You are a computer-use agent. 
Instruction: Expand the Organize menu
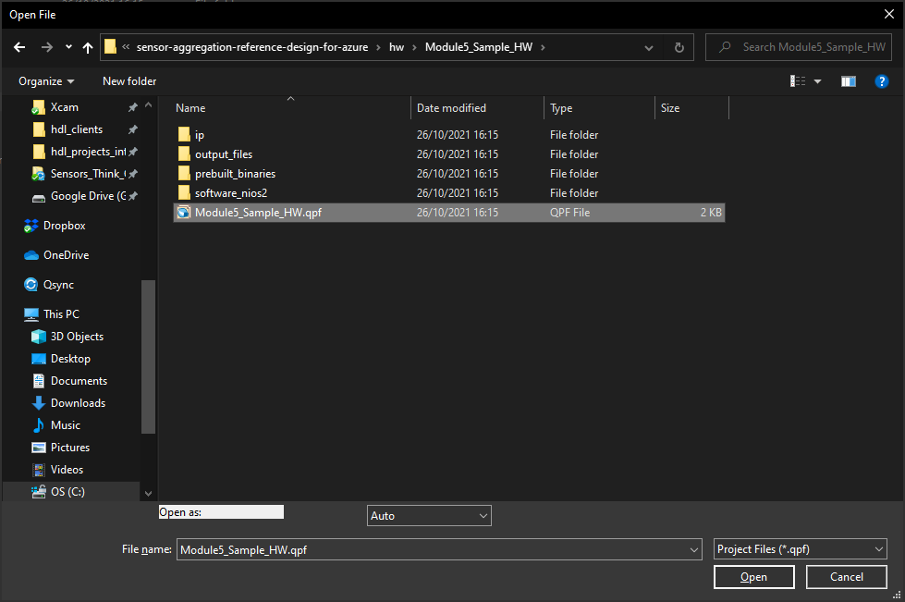(46, 81)
